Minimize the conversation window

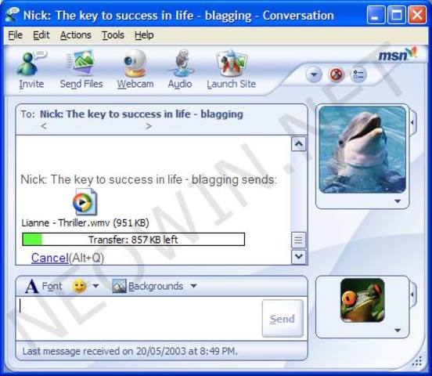[376, 15]
